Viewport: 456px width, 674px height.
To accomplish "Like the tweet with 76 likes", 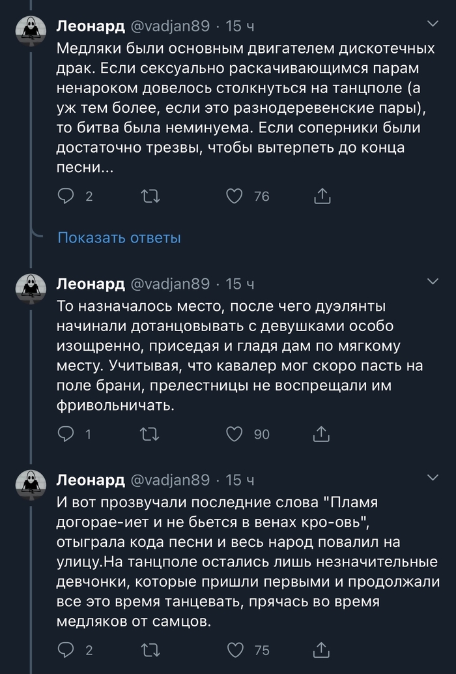I will pyautogui.click(x=234, y=196).
